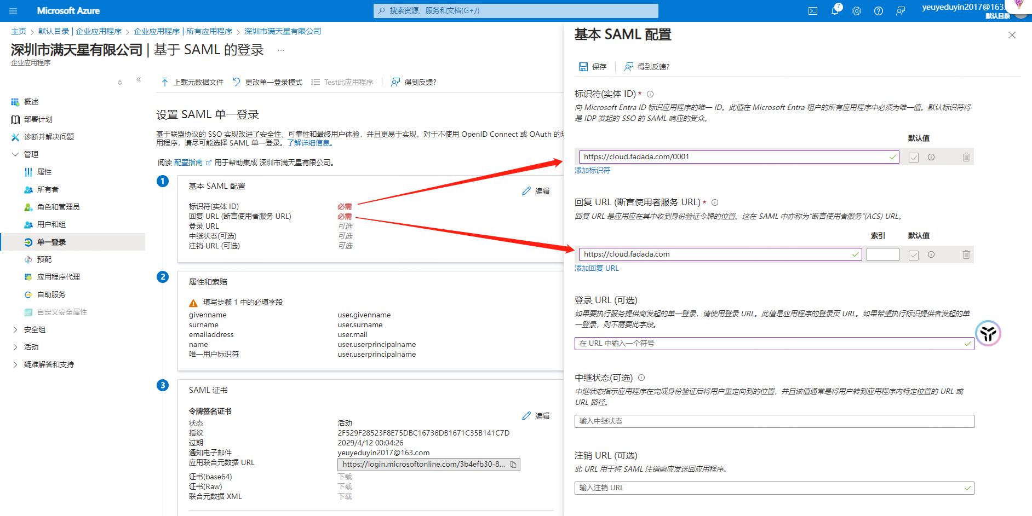Click Test此应用程序 in the toolbar
Image resolution: width=1032 pixels, height=516 pixels.
(x=342, y=82)
